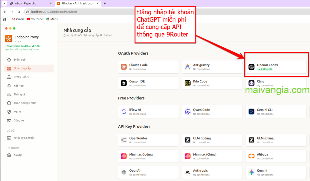
Task: Click the YouTube bookmark
Action: click(35, 19)
